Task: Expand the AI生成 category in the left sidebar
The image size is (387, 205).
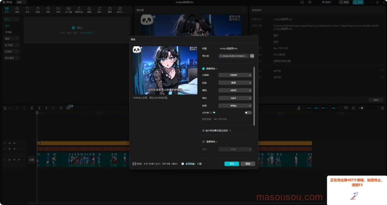Action: click(11, 45)
